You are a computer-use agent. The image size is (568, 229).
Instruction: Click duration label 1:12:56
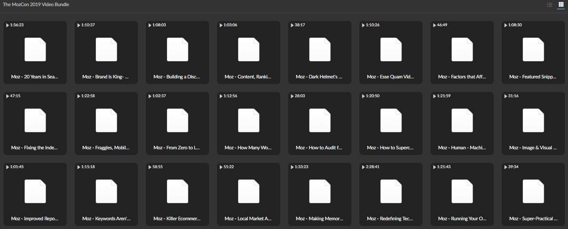(230, 96)
